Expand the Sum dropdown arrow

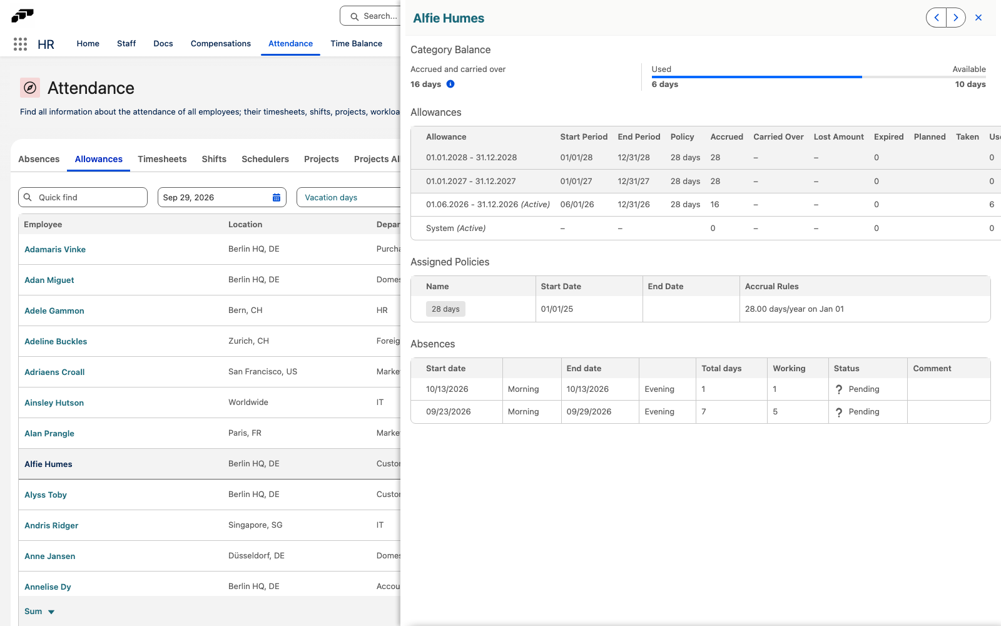pyautogui.click(x=51, y=612)
